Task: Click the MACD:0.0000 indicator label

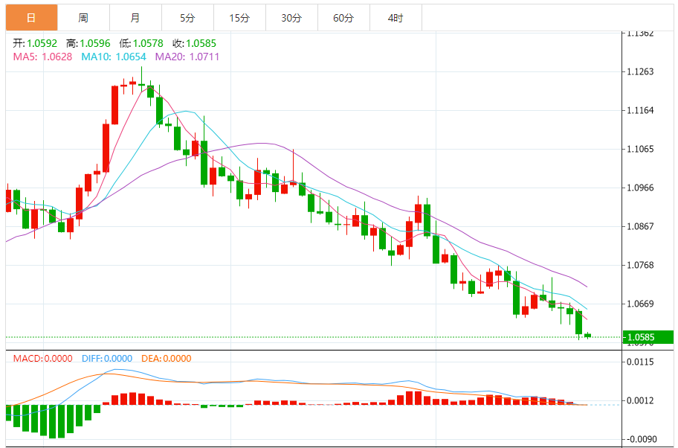Action: coord(43,359)
